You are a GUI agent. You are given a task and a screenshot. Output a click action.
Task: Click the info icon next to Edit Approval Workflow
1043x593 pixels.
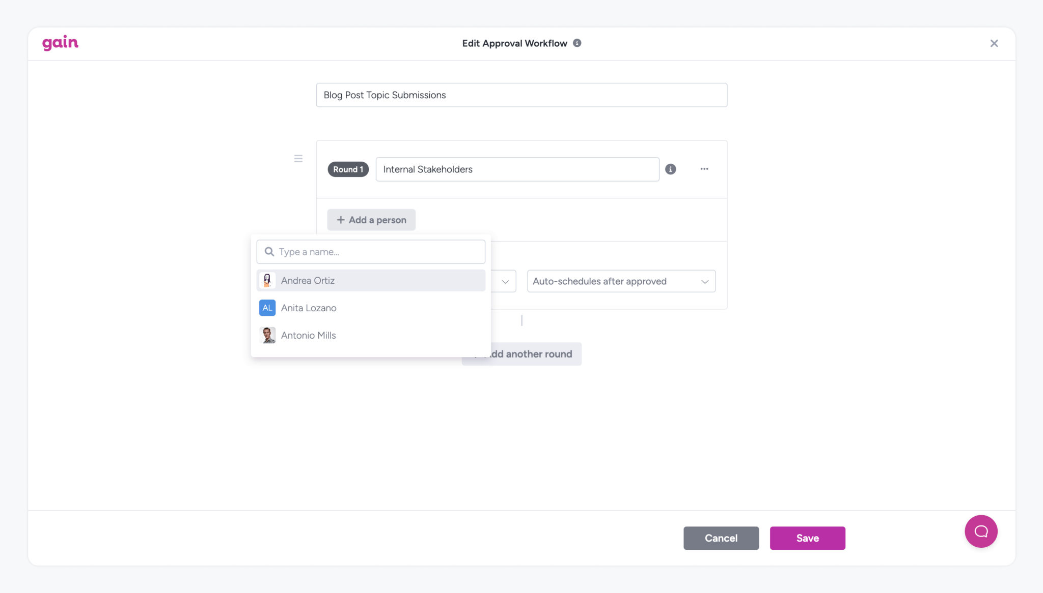pos(577,43)
